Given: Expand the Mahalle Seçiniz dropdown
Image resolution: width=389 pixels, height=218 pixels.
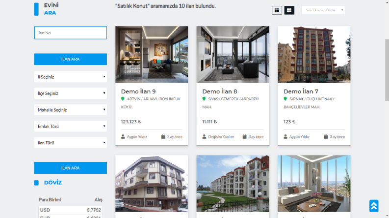Looking at the screenshot, I should click(x=71, y=110).
